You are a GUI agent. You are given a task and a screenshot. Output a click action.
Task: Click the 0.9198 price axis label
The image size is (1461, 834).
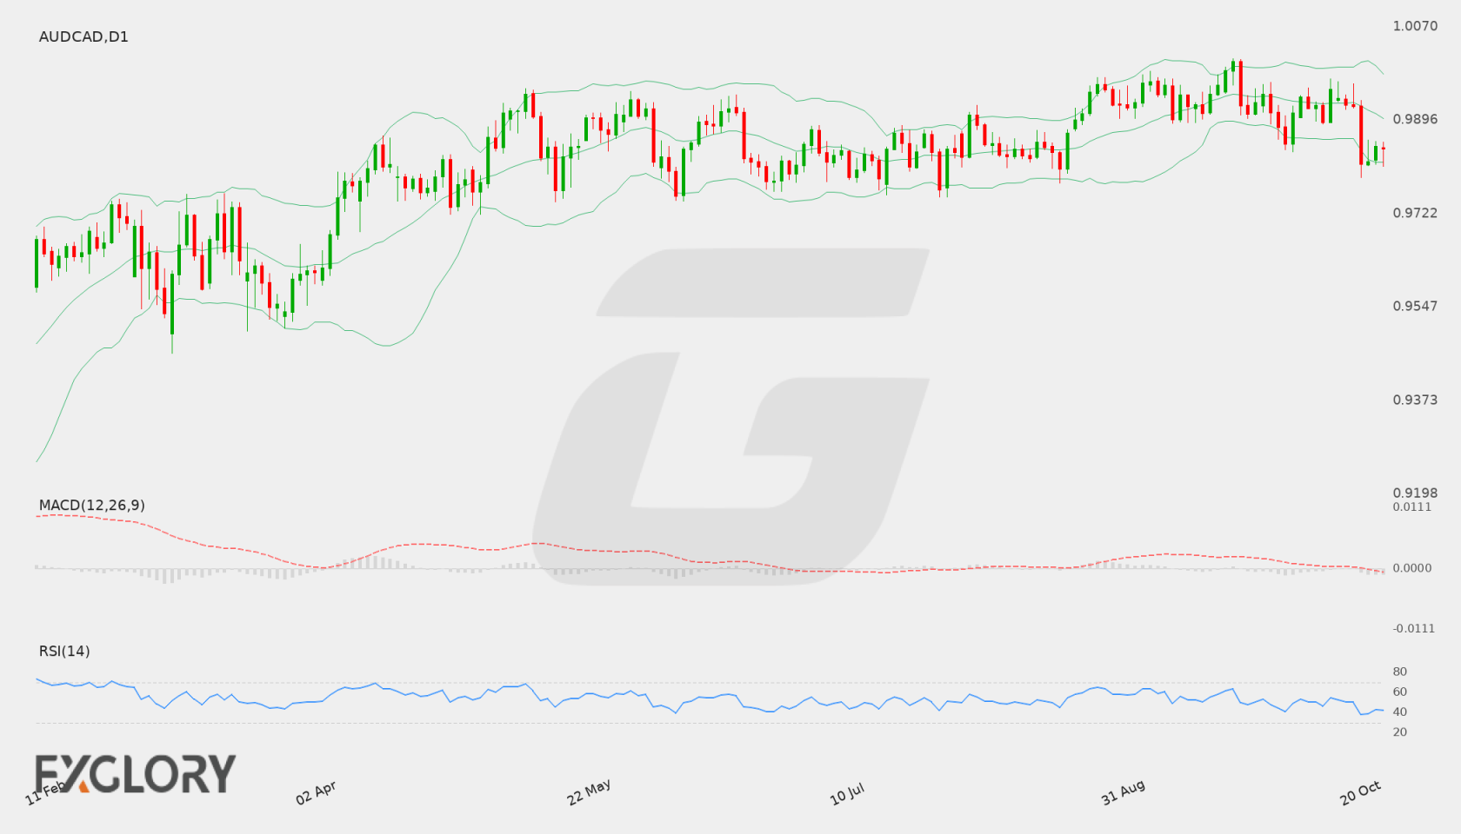(1415, 493)
